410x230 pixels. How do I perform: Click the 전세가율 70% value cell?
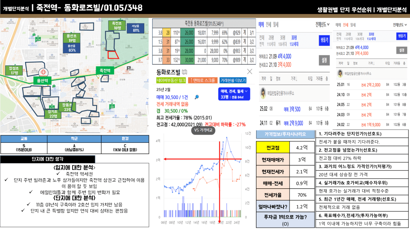[302, 195]
